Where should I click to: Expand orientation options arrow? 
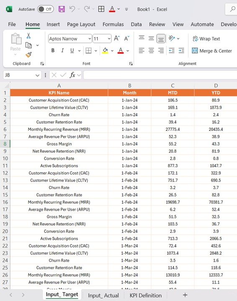178,39
